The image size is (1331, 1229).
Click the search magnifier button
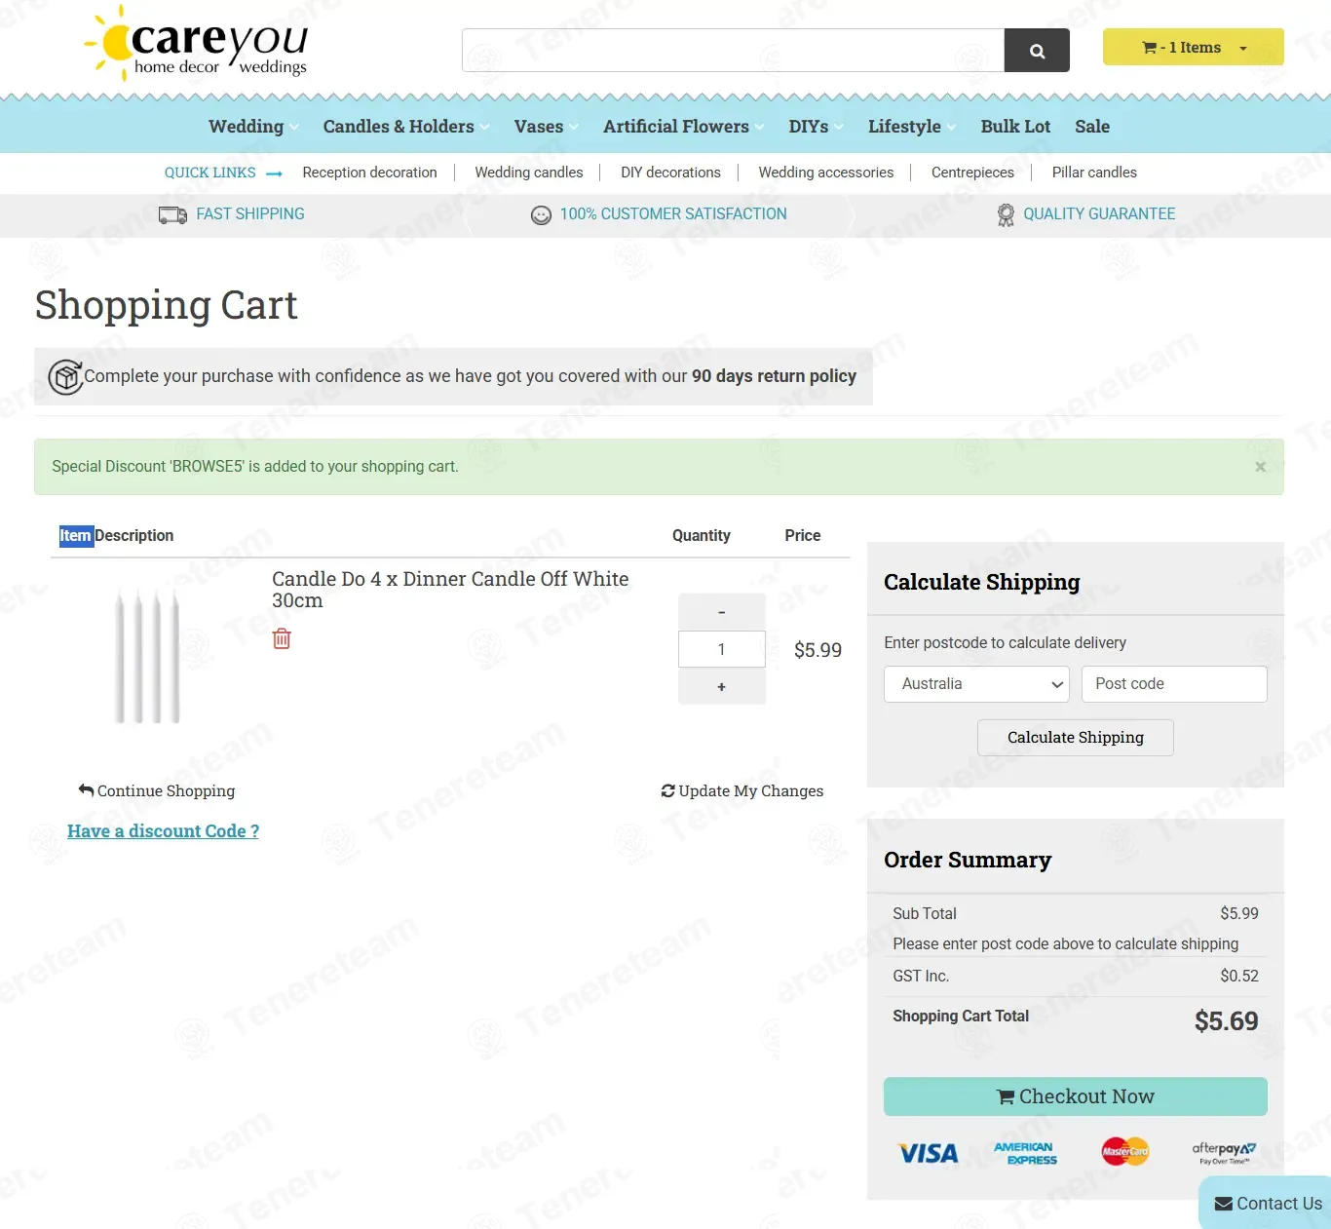pyautogui.click(x=1037, y=51)
